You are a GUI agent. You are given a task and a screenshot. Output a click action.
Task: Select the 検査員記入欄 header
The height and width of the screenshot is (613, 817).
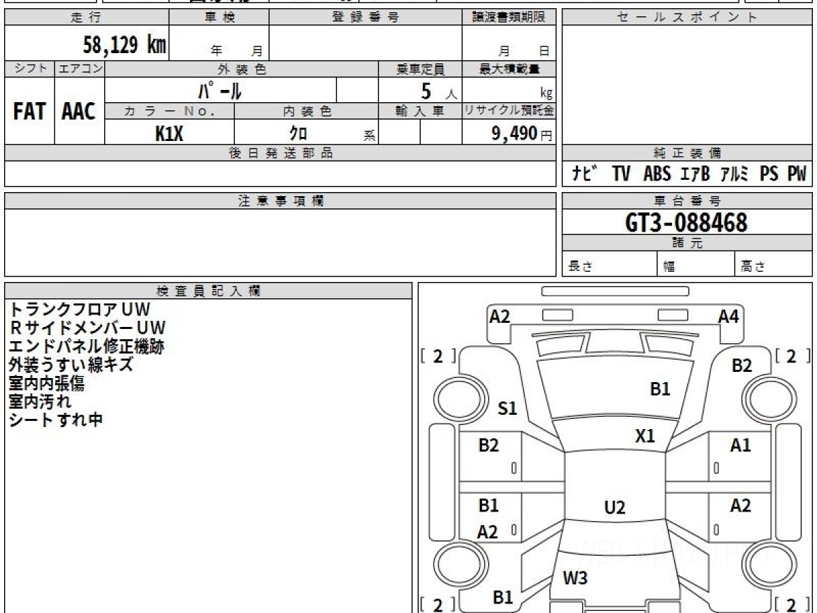208,291
